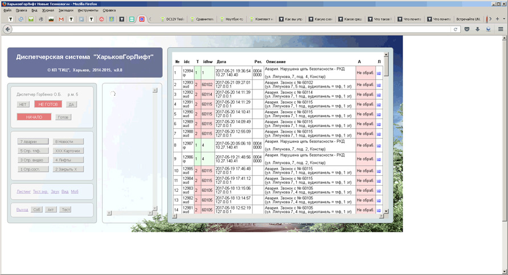
Task: Click the Выход link
Action: click(22, 210)
